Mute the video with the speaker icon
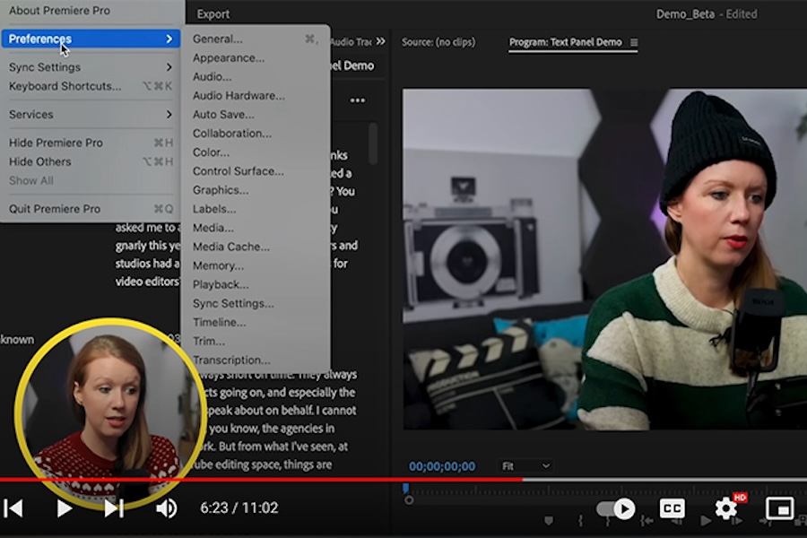This screenshot has height=538, width=807. tap(166, 508)
